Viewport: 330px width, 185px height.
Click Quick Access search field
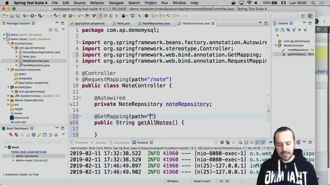[x=283, y=16]
